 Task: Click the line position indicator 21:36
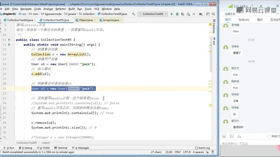pos(169,152)
